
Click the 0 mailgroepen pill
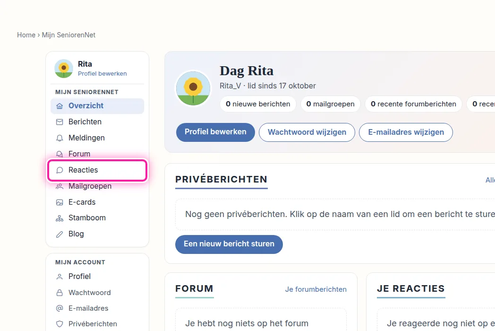click(x=330, y=104)
